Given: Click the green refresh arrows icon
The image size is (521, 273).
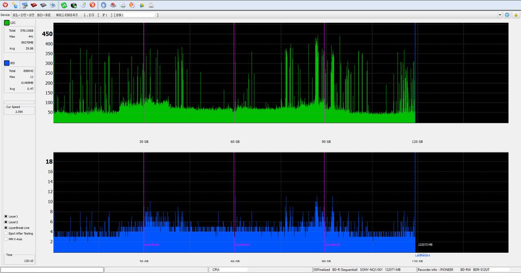Looking at the screenshot, I should [64, 5].
